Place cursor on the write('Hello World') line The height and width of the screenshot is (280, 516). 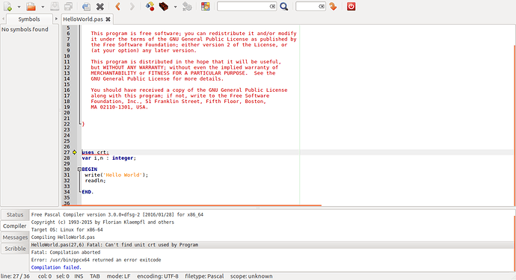coord(117,175)
